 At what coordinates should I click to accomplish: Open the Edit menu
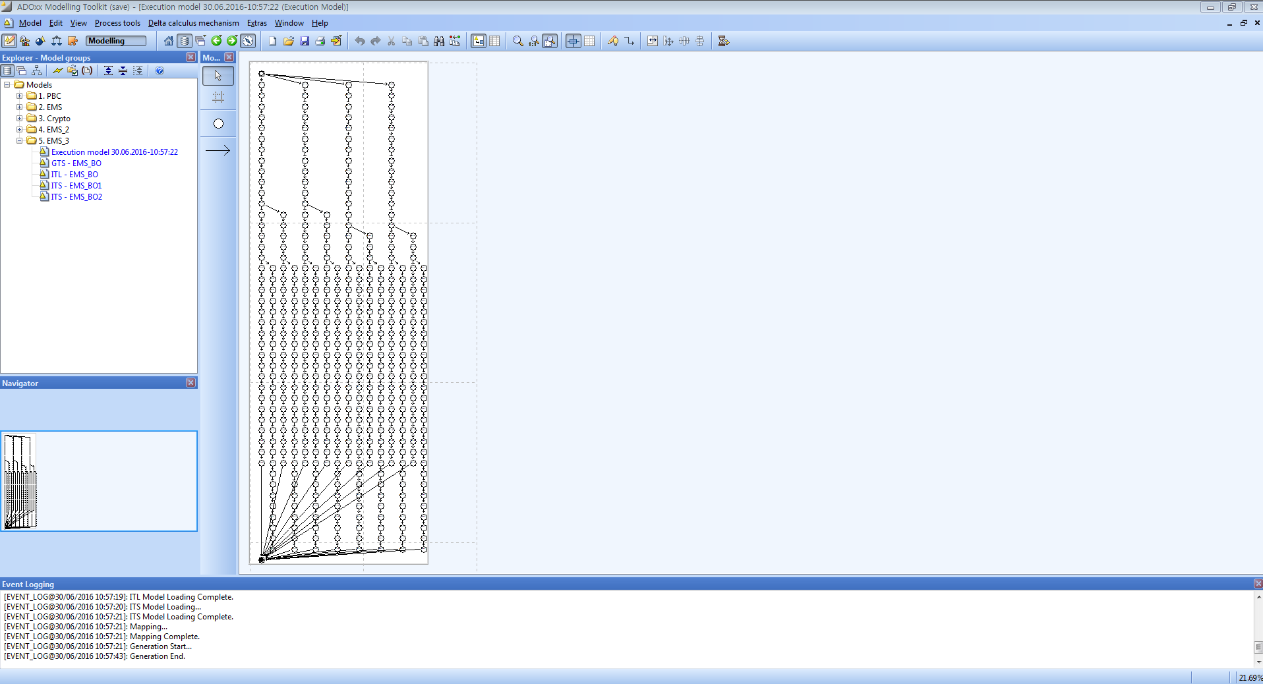pyautogui.click(x=56, y=23)
